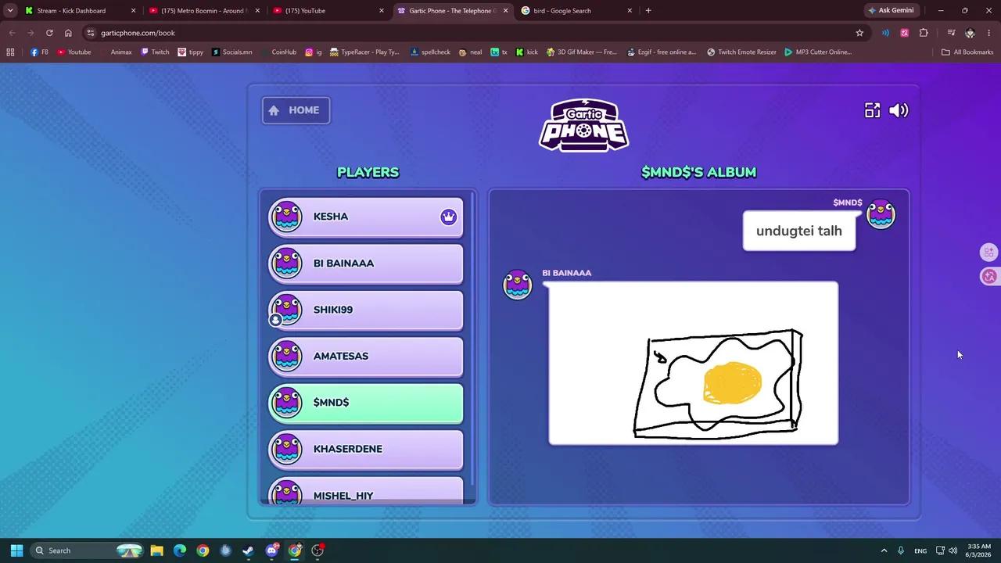Click $MND$'s bird avatar in album
Image resolution: width=1001 pixels, height=563 pixels.
(881, 214)
